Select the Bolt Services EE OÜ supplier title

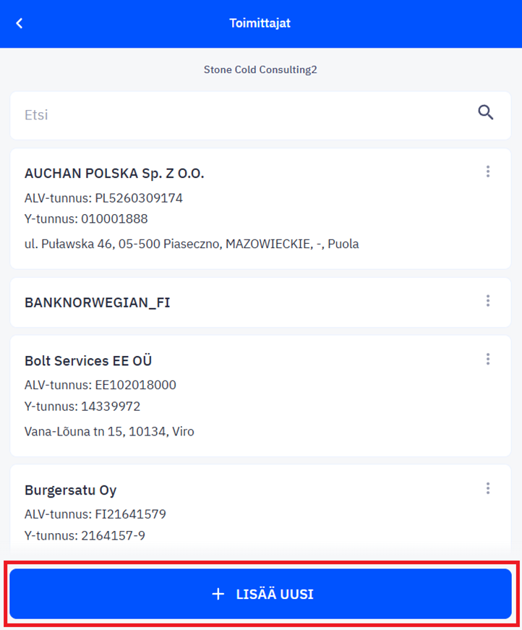coord(88,361)
